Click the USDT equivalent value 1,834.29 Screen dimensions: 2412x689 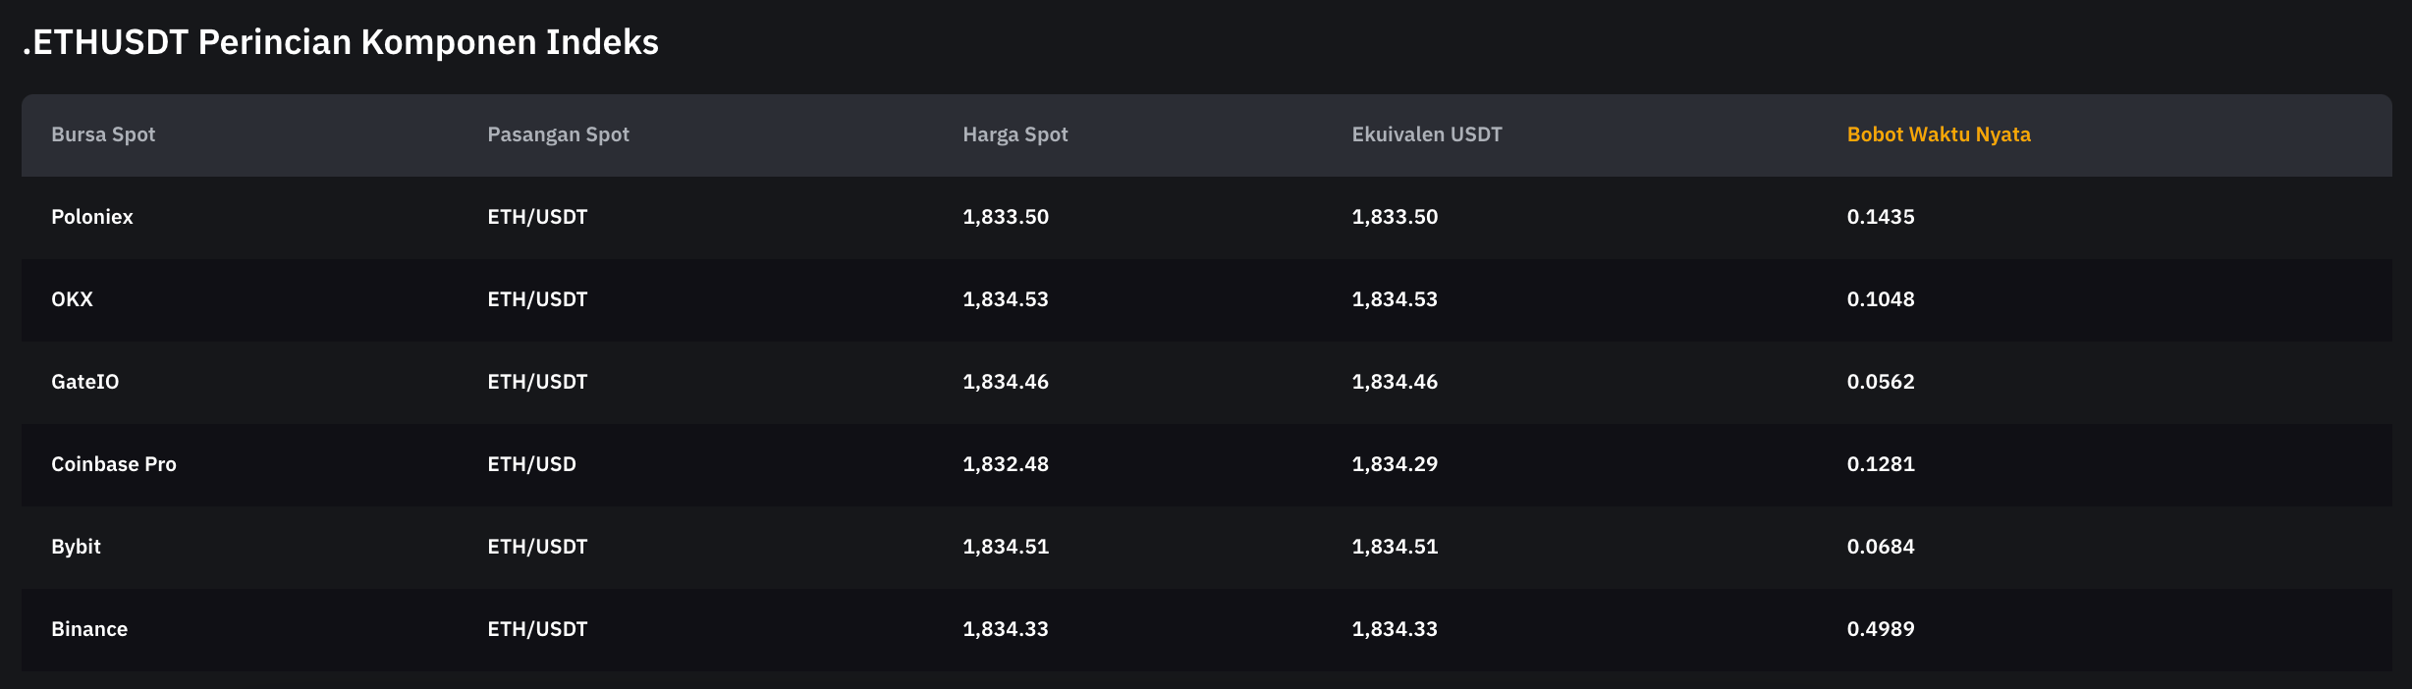click(1394, 464)
